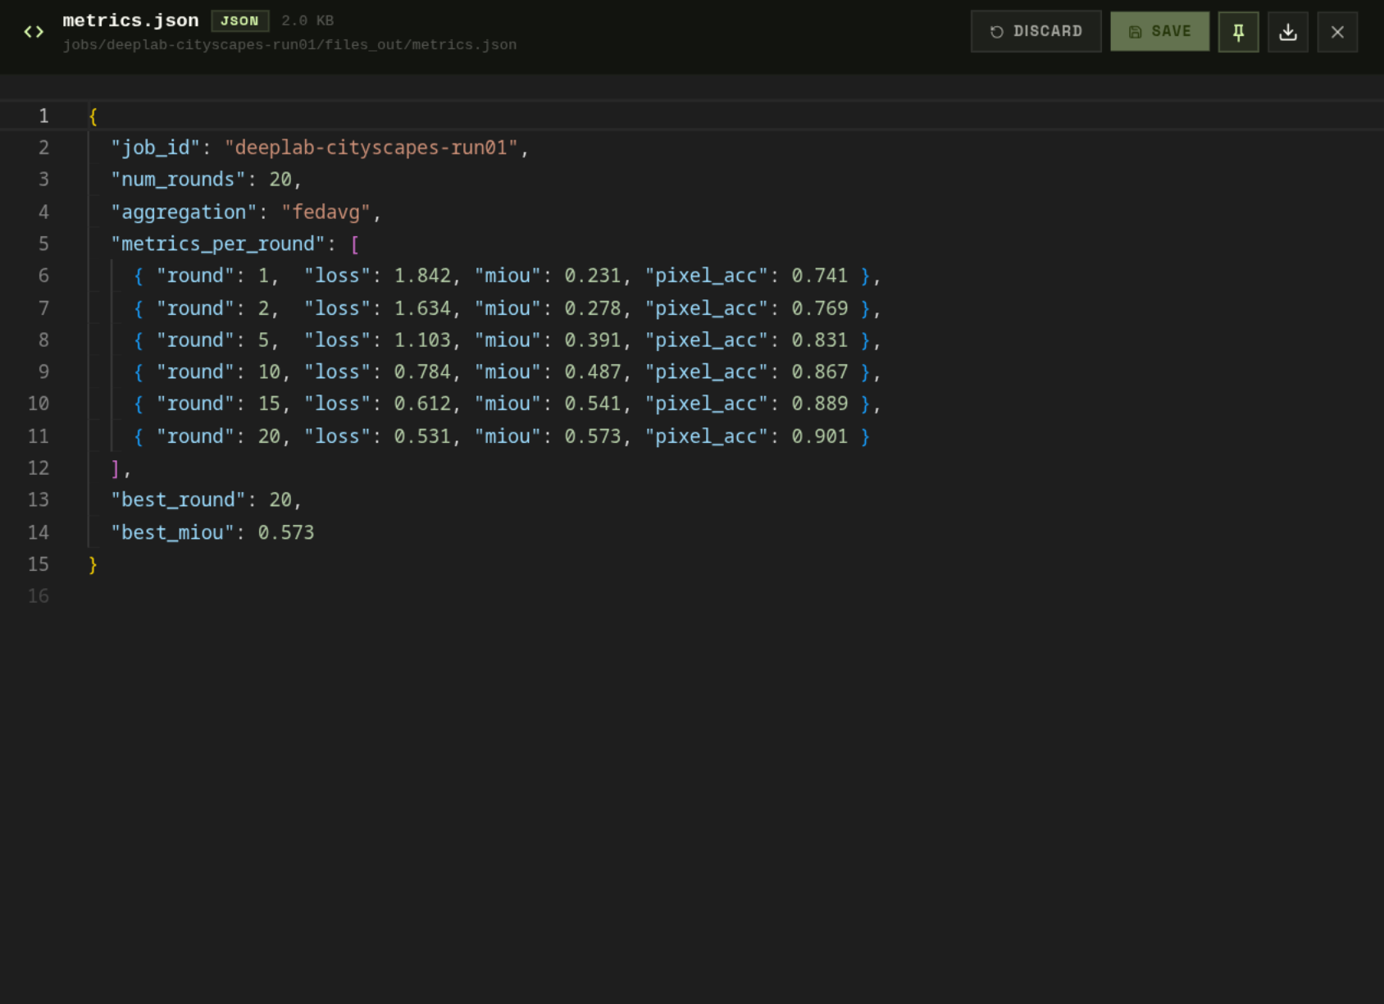Download the metrics.json file
This screenshot has width=1384, height=1004.
click(1288, 31)
